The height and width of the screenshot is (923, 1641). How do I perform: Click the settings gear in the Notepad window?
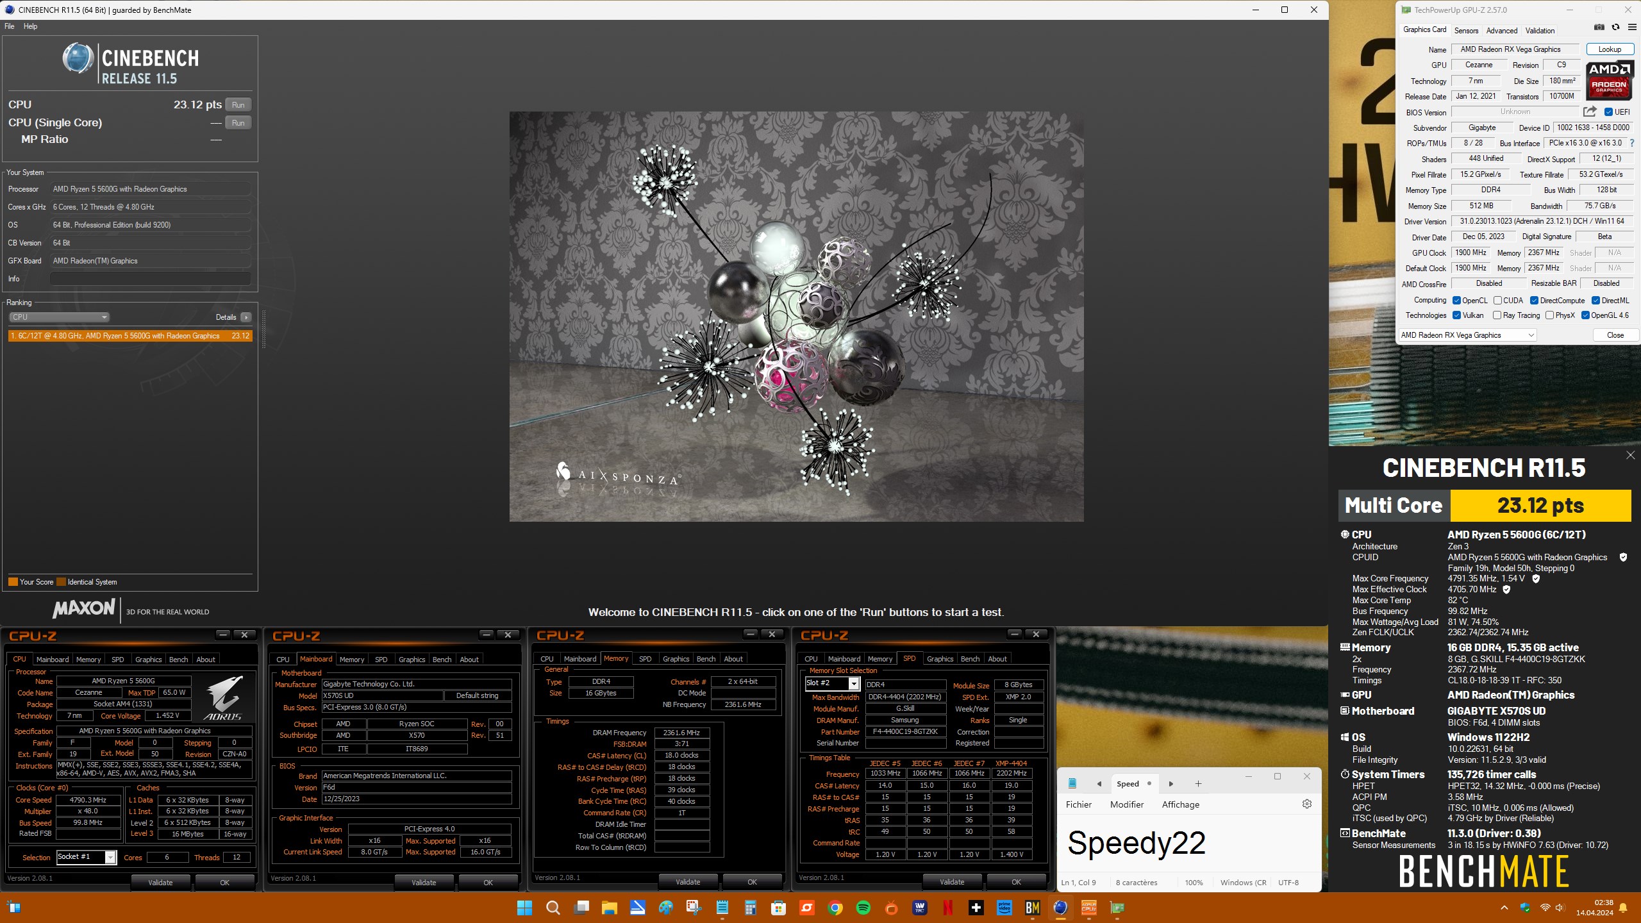pyautogui.click(x=1307, y=804)
